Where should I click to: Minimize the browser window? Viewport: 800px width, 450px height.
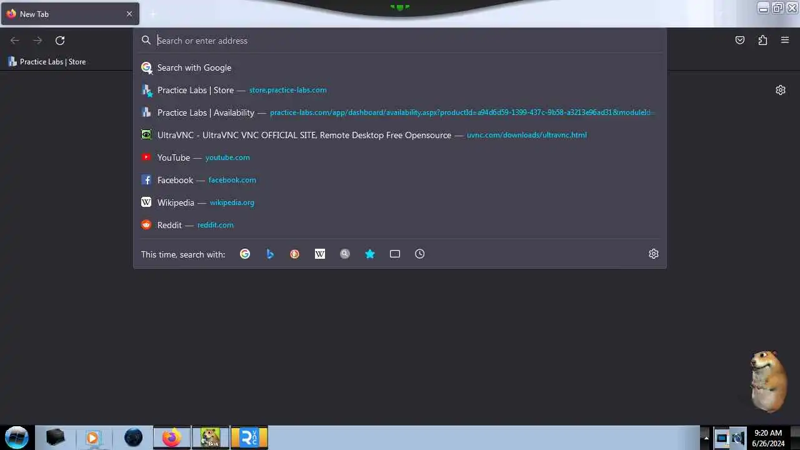[x=764, y=7]
